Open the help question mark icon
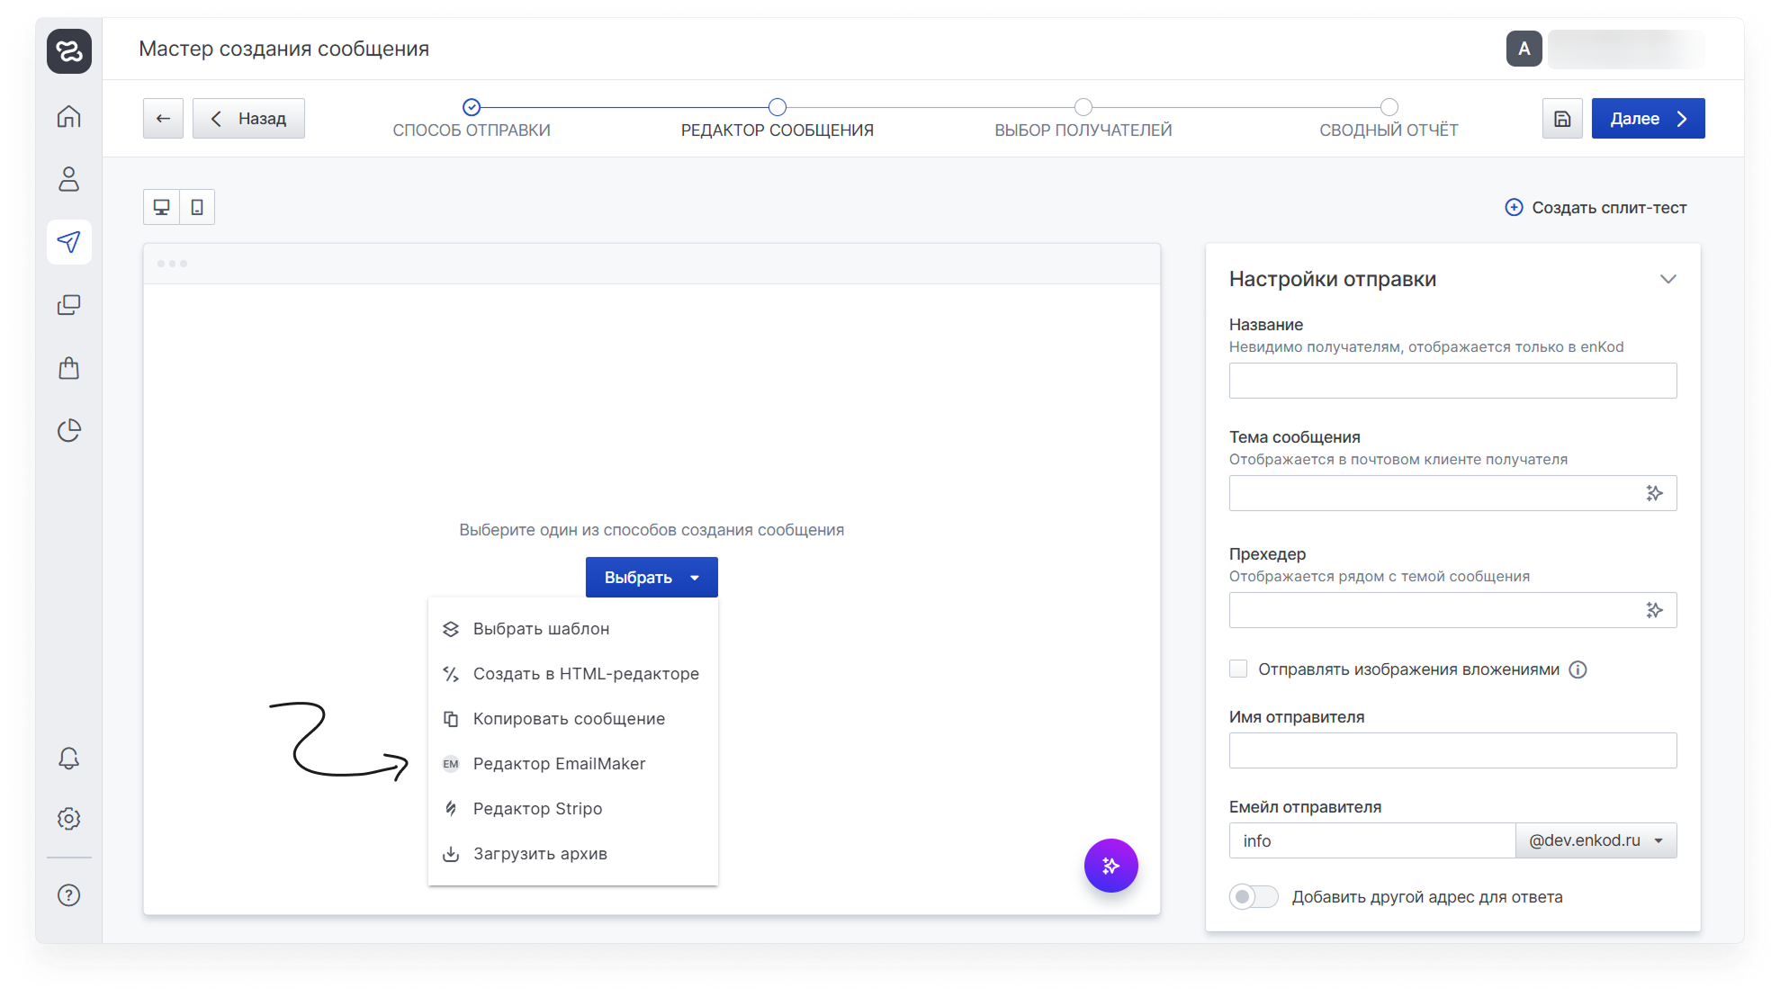This screenshot has height=997, width=1780. click(x=69, y=895)
